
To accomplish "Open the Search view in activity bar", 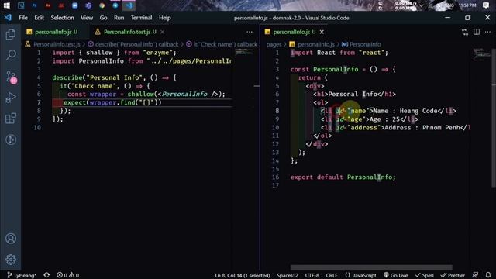I will click(x=11, y=55).
